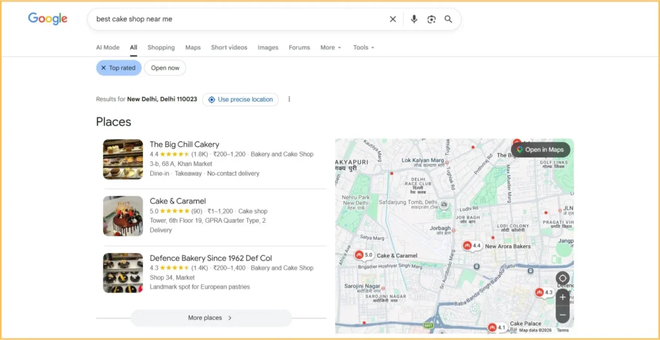Click the New Arora Bakers 4.4 map pin

click(x=472, y=246)
